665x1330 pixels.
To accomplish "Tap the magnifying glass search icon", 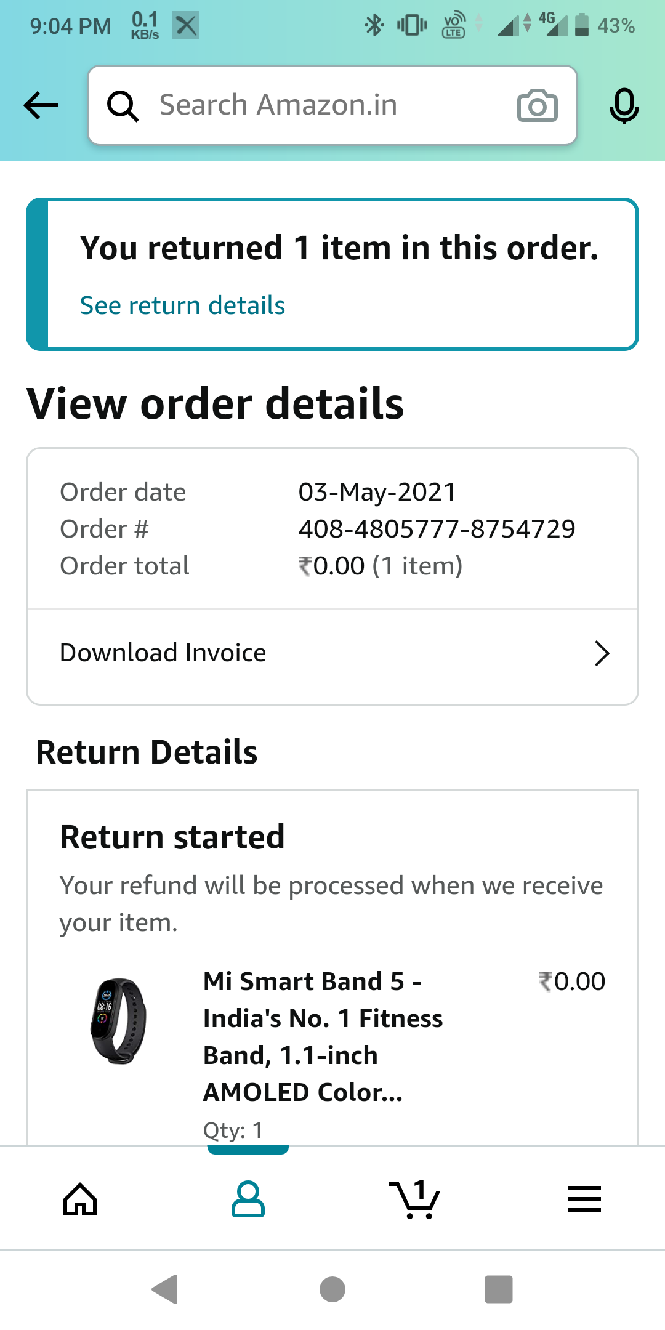I will tap(123, 106).
